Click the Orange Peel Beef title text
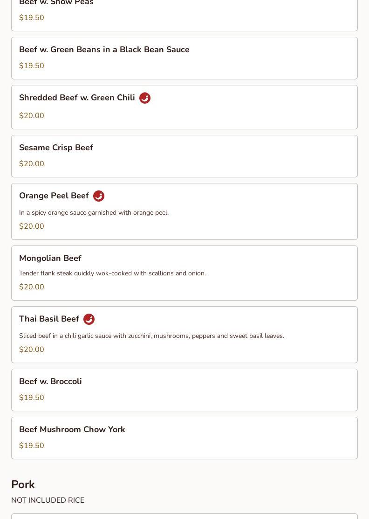Screen dimensions: 369x519 coord(54,196)
